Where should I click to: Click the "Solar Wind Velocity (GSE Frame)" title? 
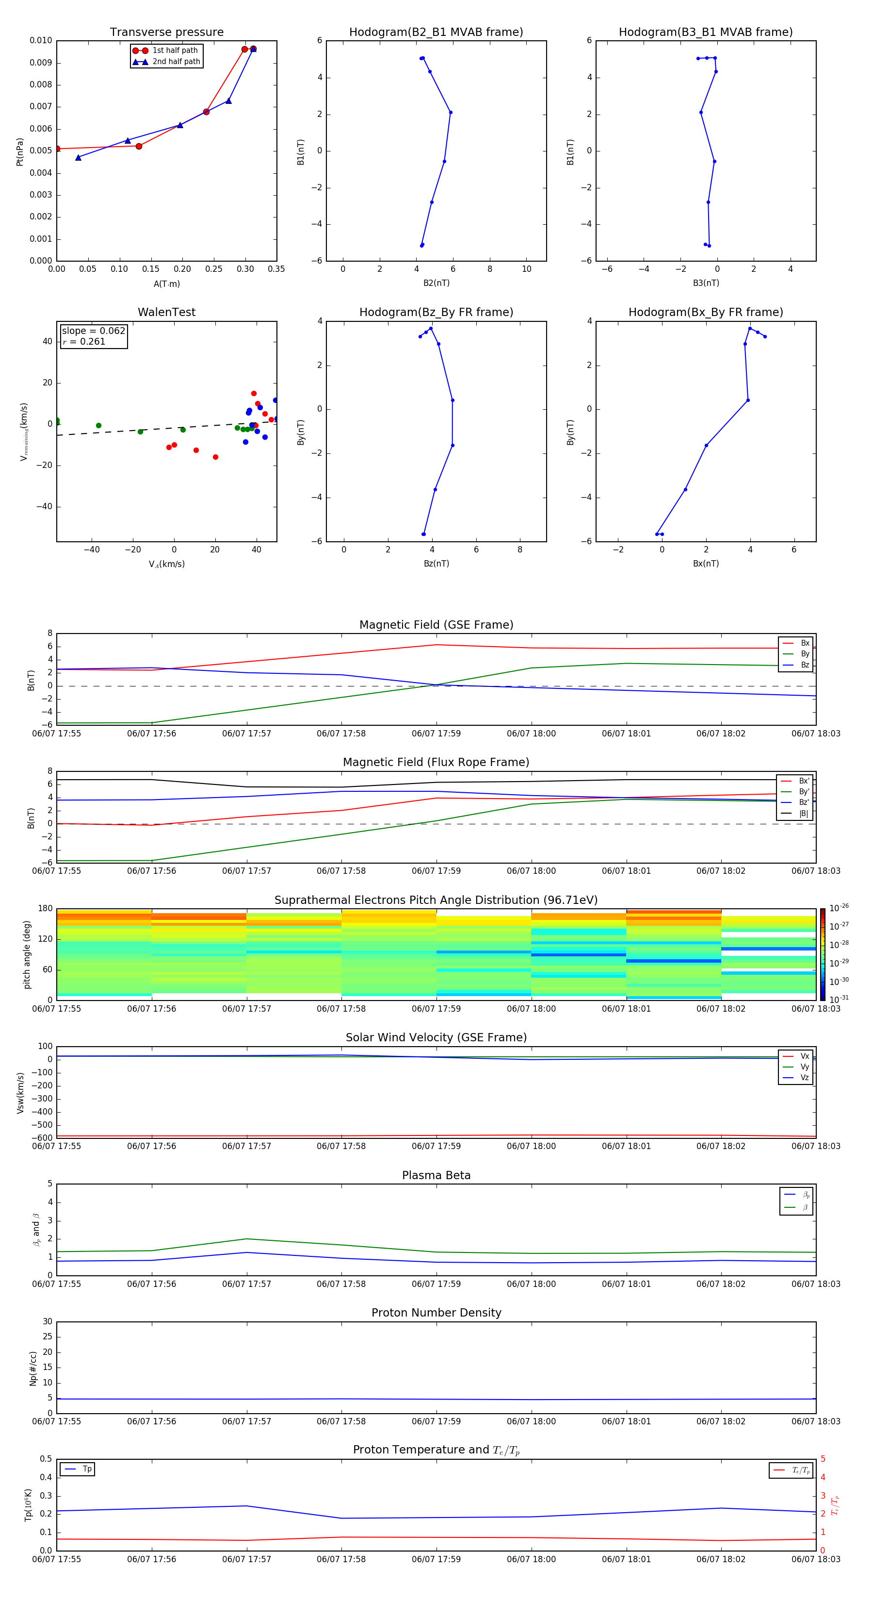click(436, 1038)
